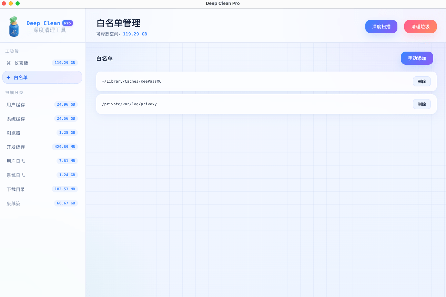Viewport: 446px width, 297px height.
Task: Start a scan with 深度扫描 button
Action: point(381,26)
